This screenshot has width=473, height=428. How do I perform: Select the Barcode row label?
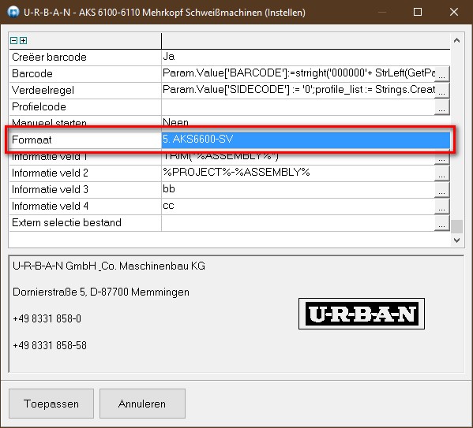[x=32, y=74]
